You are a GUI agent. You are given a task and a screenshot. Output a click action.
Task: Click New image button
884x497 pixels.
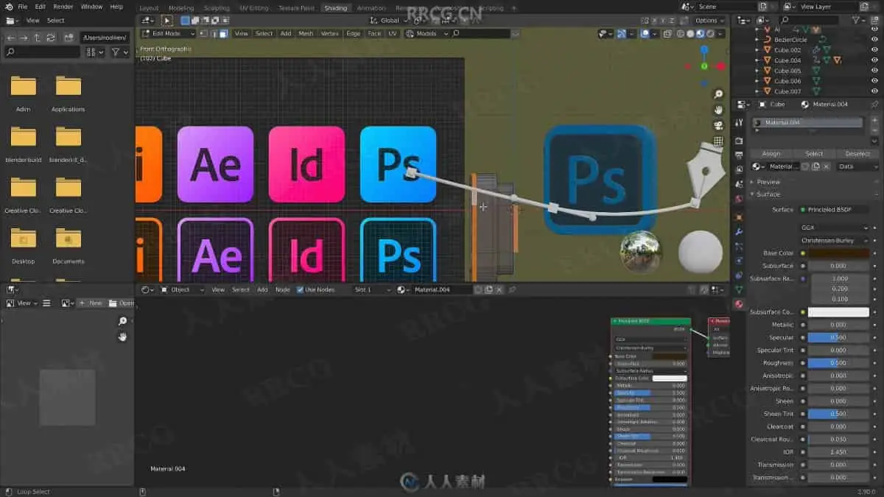tap(91, 303)
